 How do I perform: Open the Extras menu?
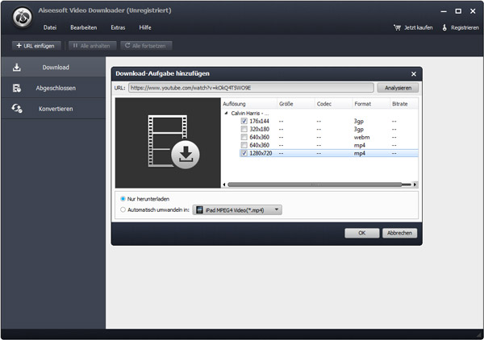coord(118,27)
